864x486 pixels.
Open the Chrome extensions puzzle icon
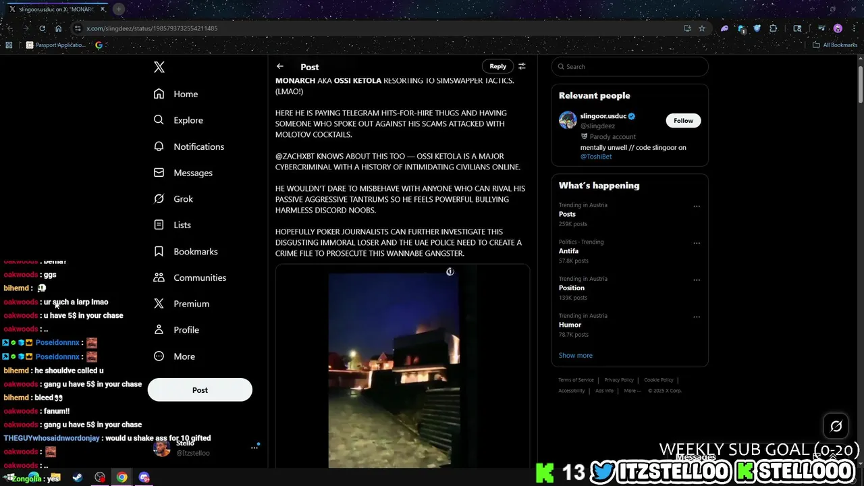[774, 28]
